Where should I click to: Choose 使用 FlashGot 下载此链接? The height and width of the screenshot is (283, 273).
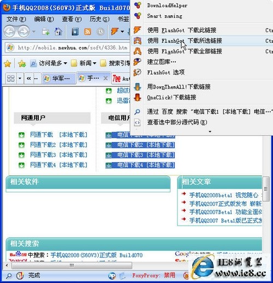(x=201, y=30)
